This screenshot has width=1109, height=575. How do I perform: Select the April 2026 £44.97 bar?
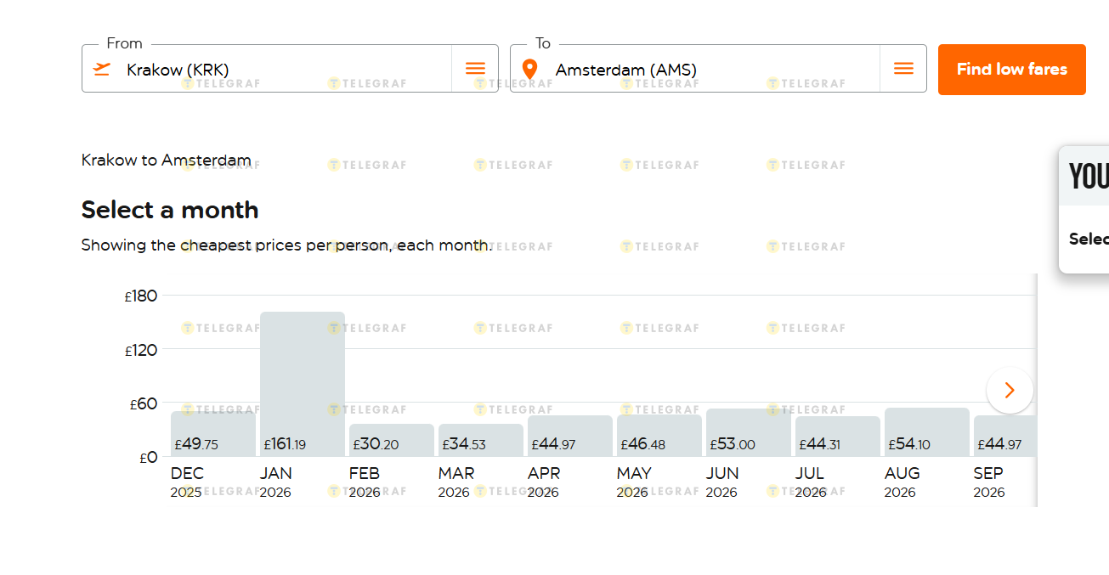click(569, 436)
